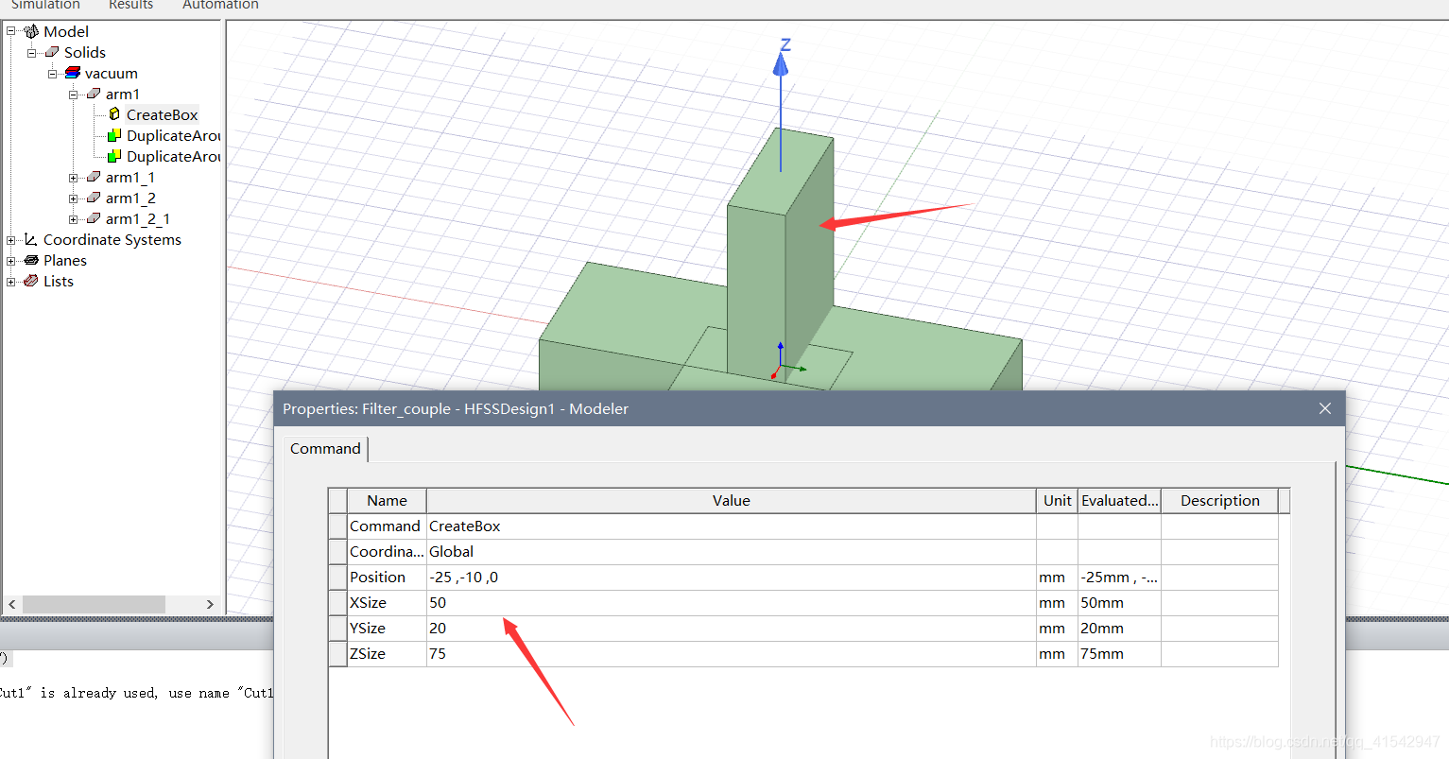Screen dimensions: 1449x759
Task: Click the YSize evaluated value 20mm
Action: (x=1120, y=629)
